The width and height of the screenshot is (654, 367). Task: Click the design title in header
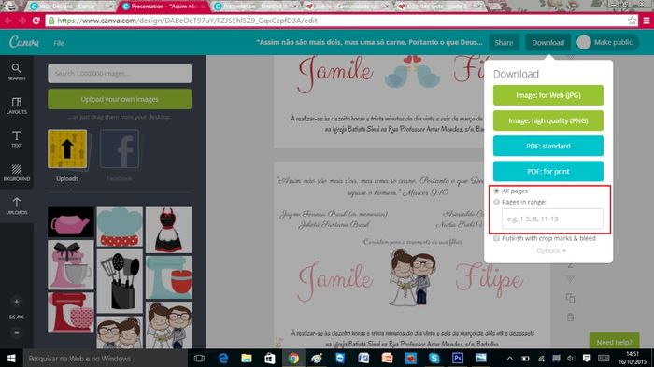click(369, 42)
